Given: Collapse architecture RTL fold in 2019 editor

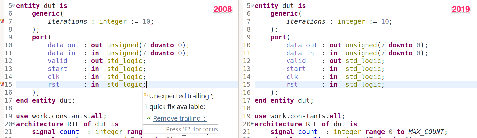Looking at the screenshot, I should (x=252, y=124).
